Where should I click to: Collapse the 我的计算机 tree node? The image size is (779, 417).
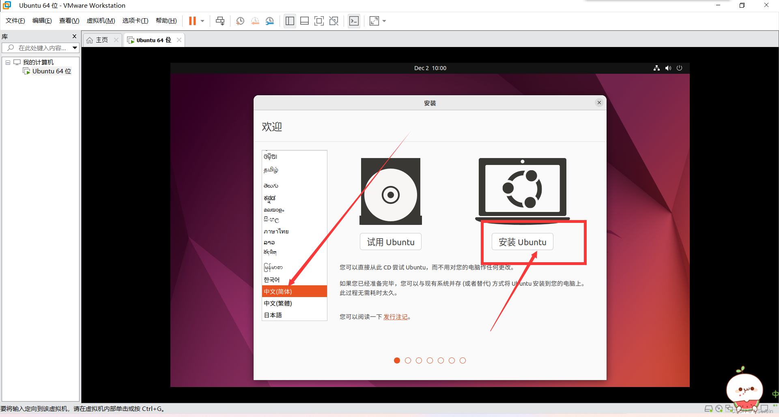8,62
